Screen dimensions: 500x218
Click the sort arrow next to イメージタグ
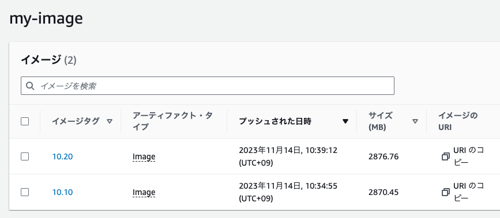110,121
